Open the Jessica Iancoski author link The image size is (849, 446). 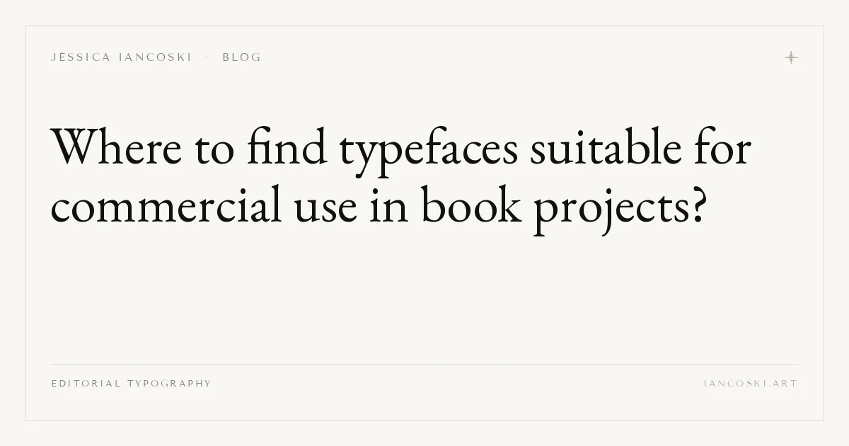tap(121, 57)
